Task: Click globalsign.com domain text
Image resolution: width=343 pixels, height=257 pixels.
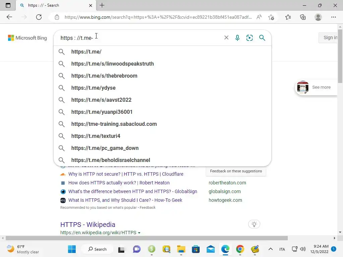Action: 225,191
